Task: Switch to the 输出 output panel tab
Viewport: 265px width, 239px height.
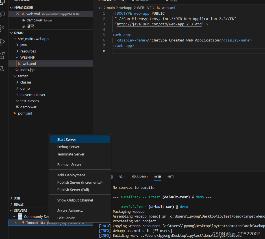Action: (122, 177)
